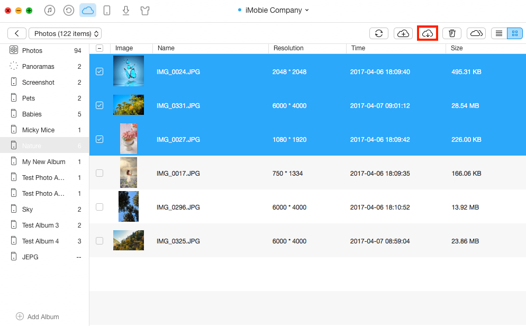
Task: Click the IMG_0017.JPG thumbnail
Action: click(129, 173)
